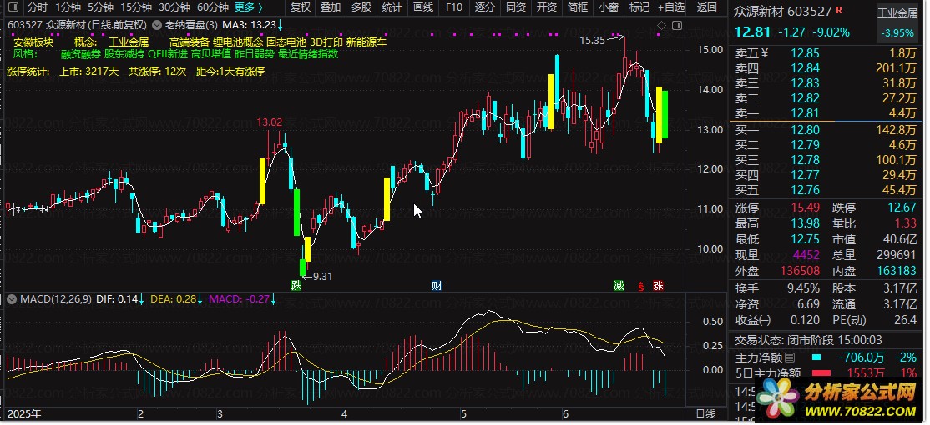
Task: Click the 跌停 value 12.67
Action: [x=902, y=207]
